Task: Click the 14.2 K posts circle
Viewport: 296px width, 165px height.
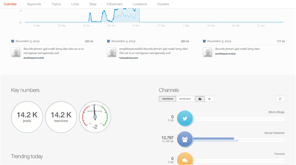Action: pyautogui.click(x=27, y=117)
